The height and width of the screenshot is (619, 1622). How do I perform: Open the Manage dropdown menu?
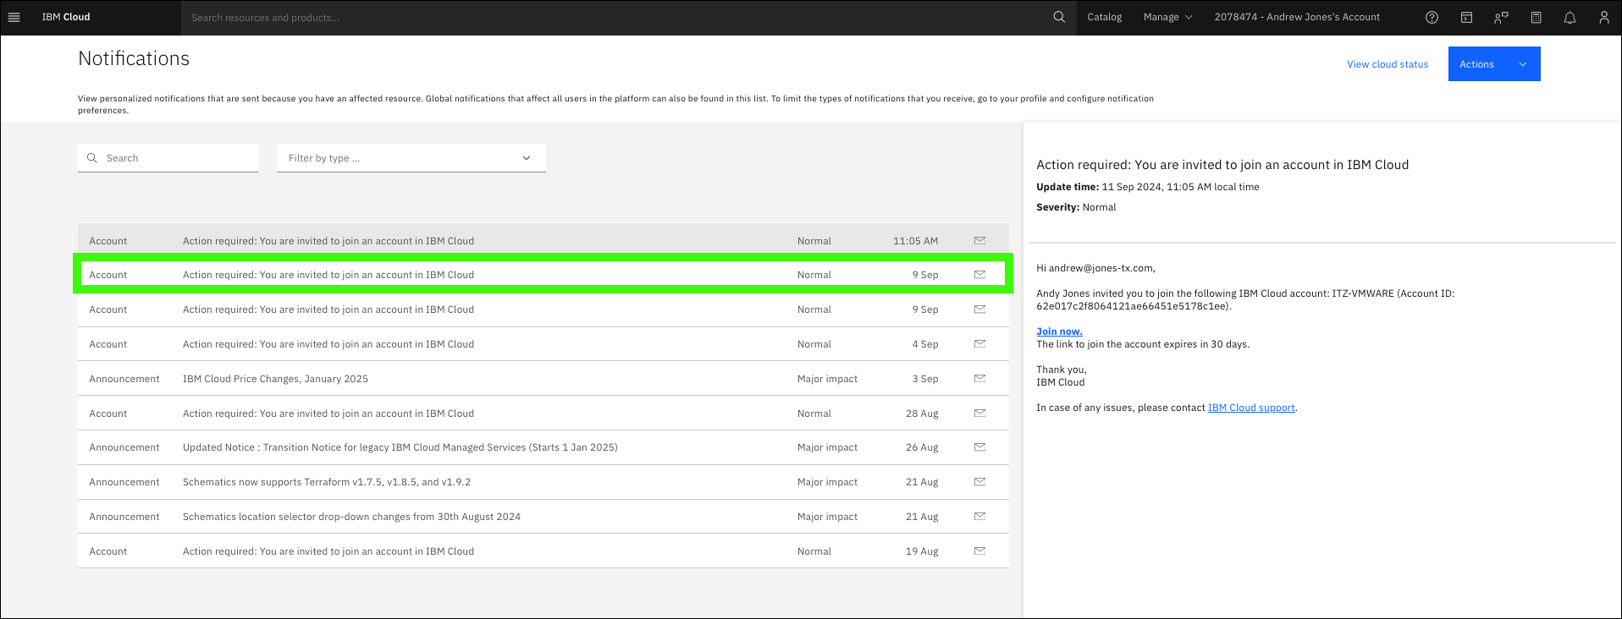[x=1167, y=17]
